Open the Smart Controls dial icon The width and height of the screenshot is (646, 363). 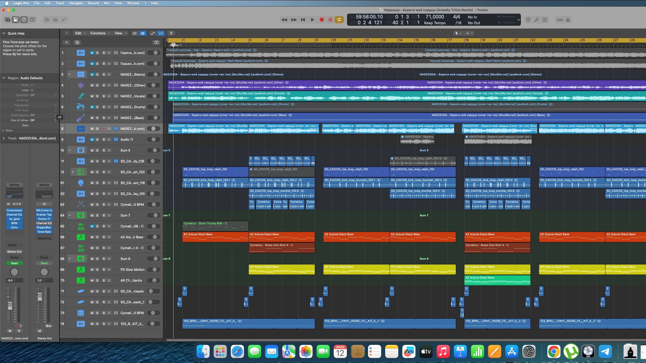pyautogui.click(x=47, y=20)
